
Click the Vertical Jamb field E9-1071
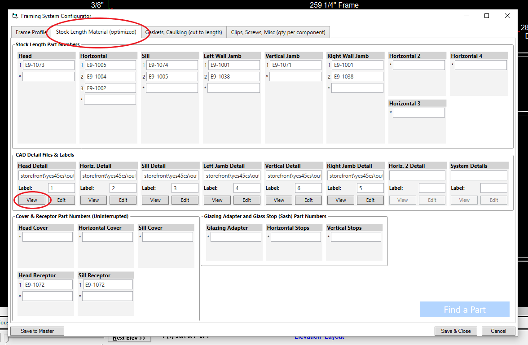295,65
